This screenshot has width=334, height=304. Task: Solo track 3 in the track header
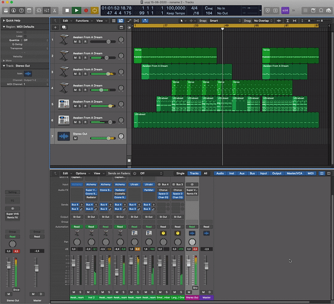click(79, 74)
